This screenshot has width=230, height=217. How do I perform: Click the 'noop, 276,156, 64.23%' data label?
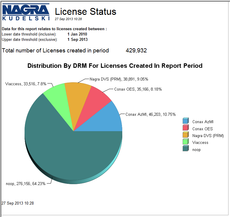coord(26,184)
